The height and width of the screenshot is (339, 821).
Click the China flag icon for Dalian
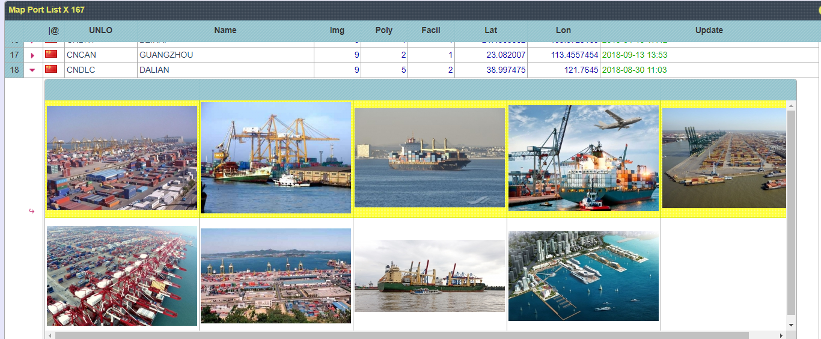[51, 70]
